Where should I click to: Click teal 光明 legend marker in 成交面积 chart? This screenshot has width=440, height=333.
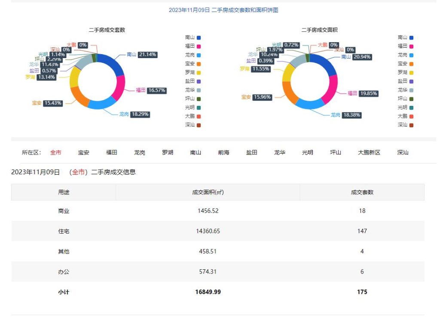click(x=411, y=108)
